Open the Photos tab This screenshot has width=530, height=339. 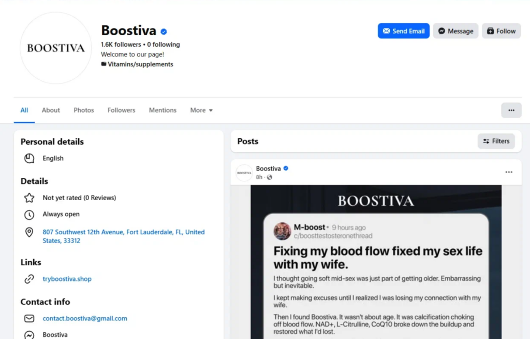(84, 110)
